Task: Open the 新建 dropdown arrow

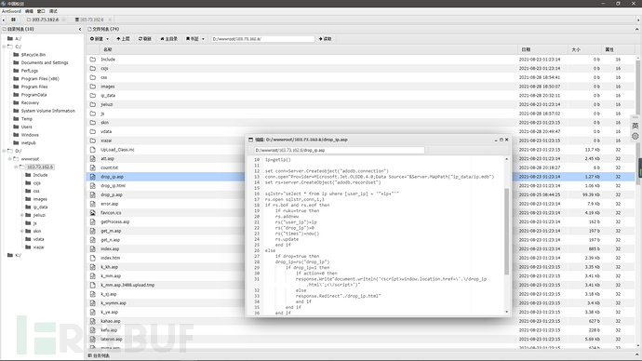Action: (x=107, y=39)
